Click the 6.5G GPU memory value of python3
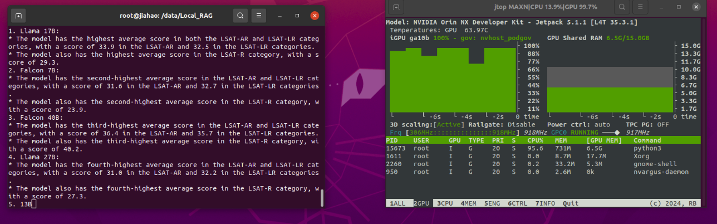 [x=594, y=149]
